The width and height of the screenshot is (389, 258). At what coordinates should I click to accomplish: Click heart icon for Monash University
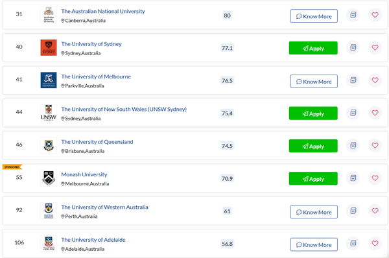pos(375,178)
